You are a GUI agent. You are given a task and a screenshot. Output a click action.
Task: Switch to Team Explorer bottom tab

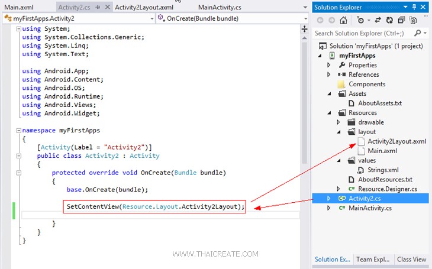tap(373, 260)
